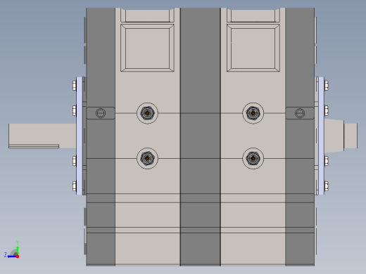This screenshot has height=274, width=366.
Task: Select the right blue flange cover plate
Action: tap(321, 136)
